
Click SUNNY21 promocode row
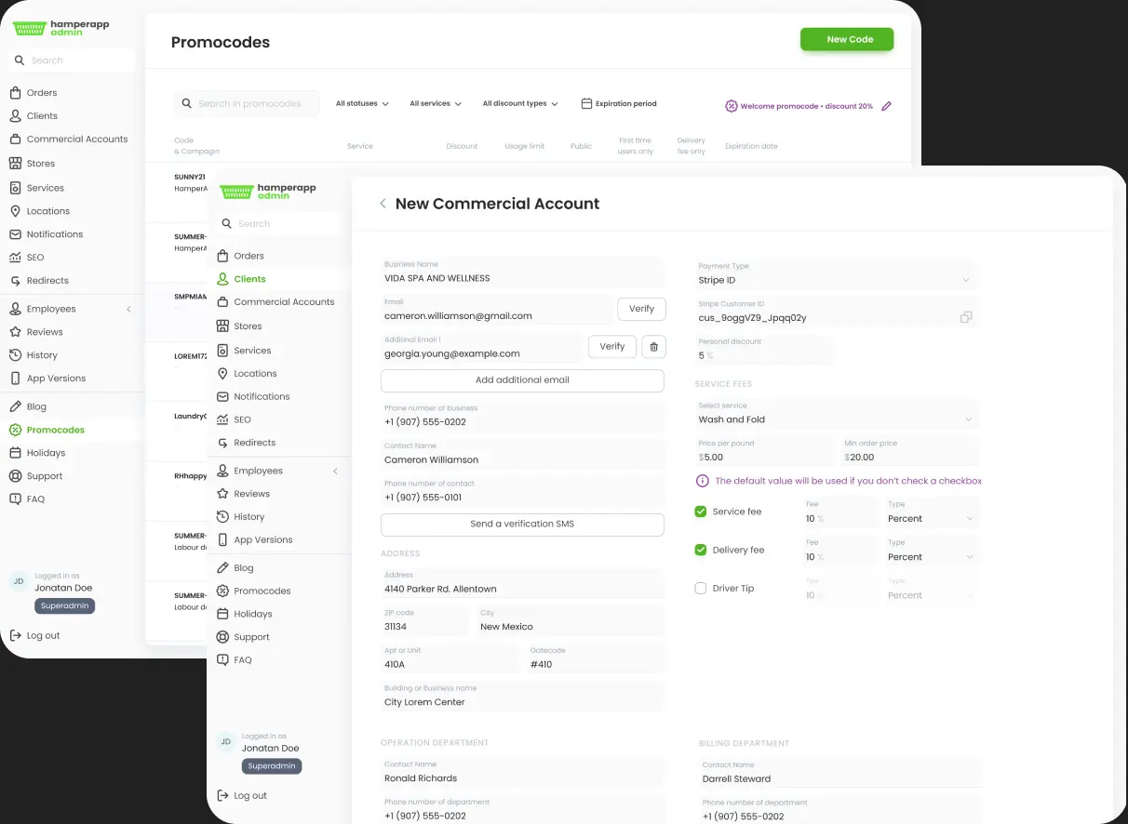[191, 182]
